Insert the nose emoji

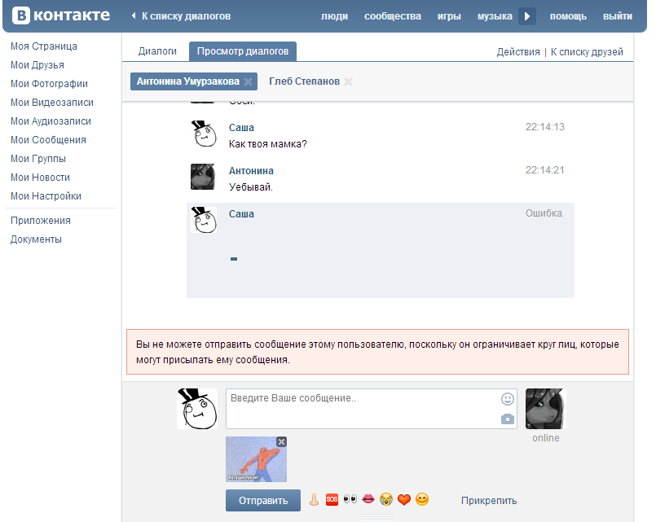(x=314, y=499)
